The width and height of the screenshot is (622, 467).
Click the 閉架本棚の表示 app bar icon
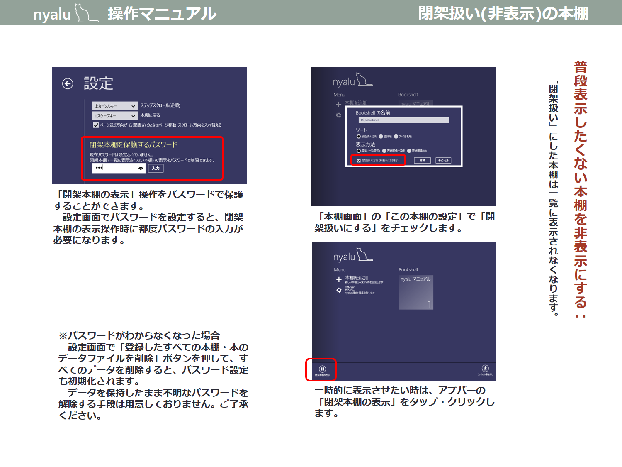click(322, 369)
